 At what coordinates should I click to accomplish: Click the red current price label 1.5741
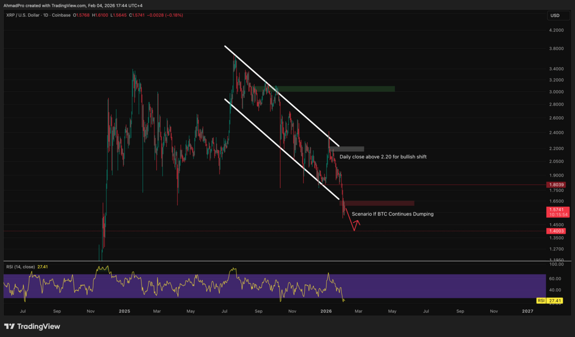556,209
